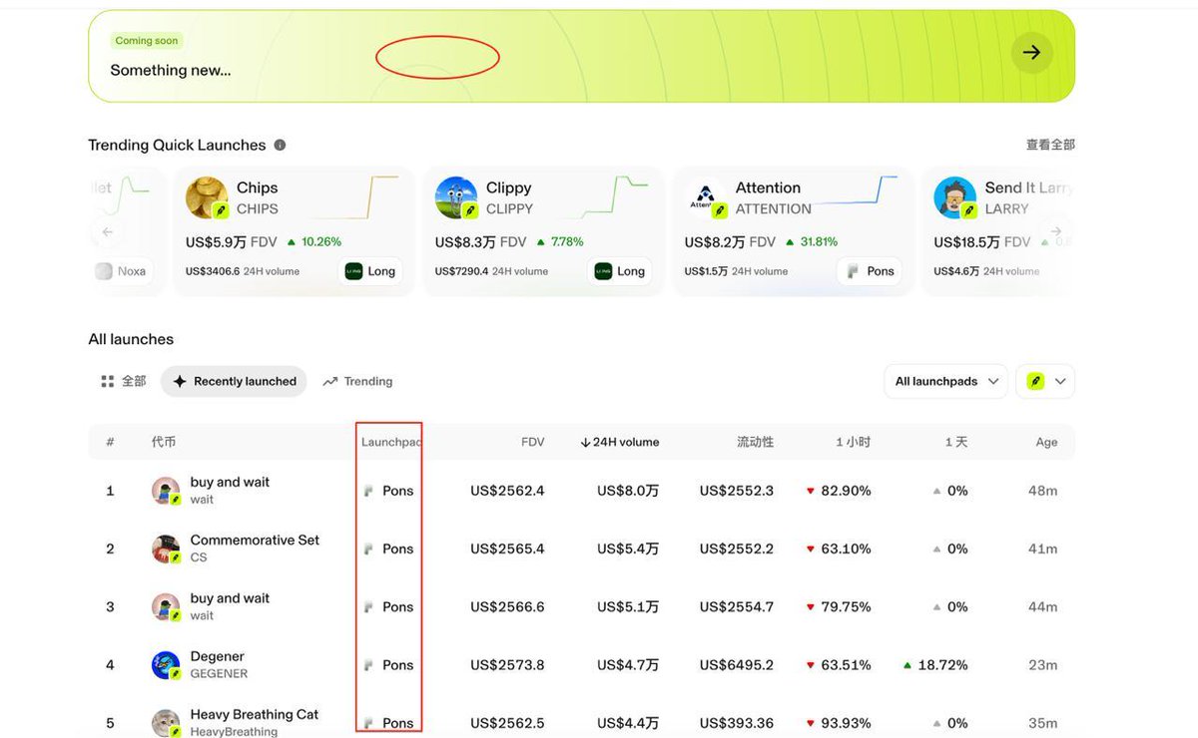
Task: Click the Noxa launchpad badge
Action: 122,271
